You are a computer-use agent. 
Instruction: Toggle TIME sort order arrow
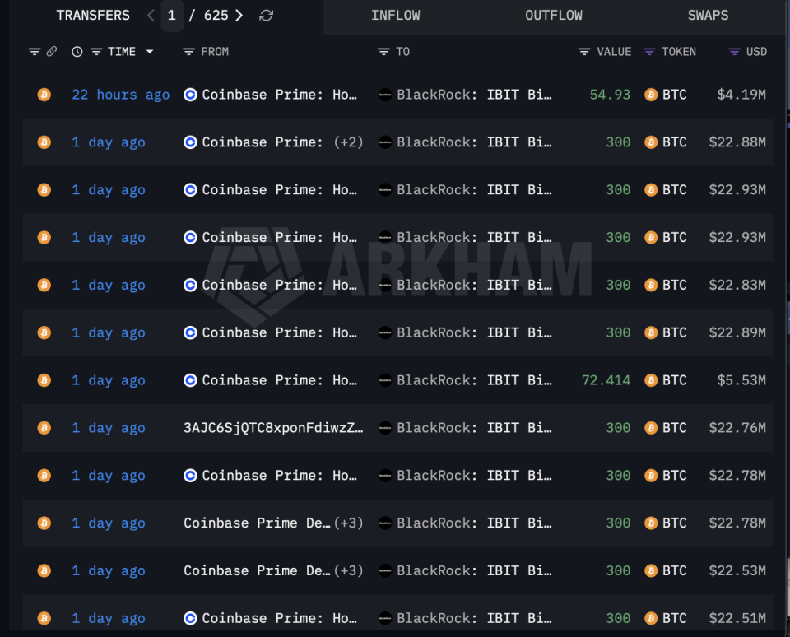click(150, 52)
